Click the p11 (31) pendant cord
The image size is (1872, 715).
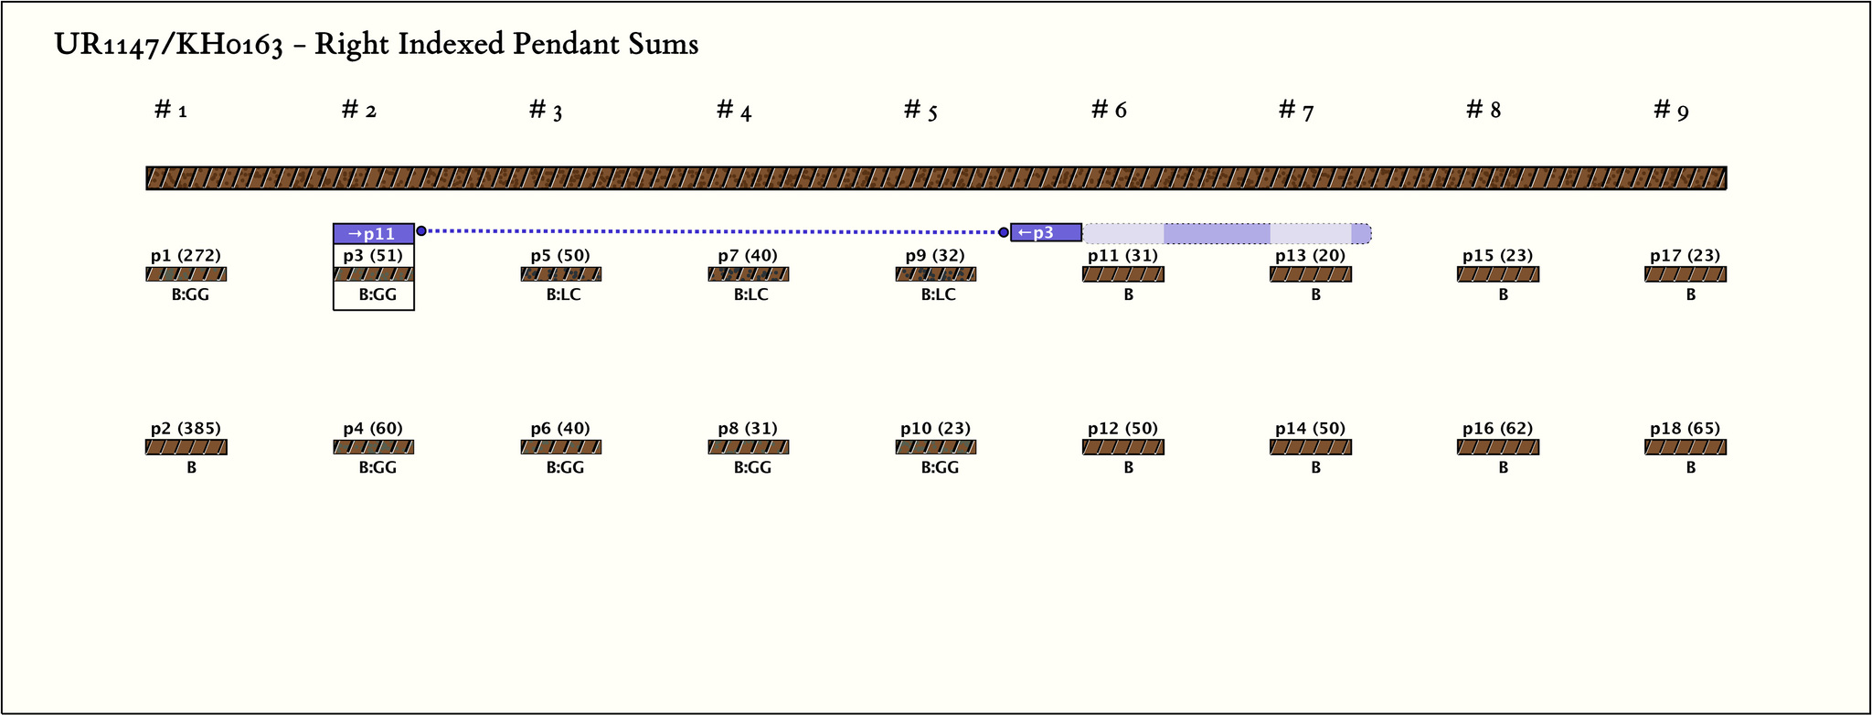coord(1123,274)
